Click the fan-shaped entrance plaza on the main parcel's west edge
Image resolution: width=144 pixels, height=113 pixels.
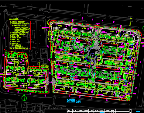(53, 82)
